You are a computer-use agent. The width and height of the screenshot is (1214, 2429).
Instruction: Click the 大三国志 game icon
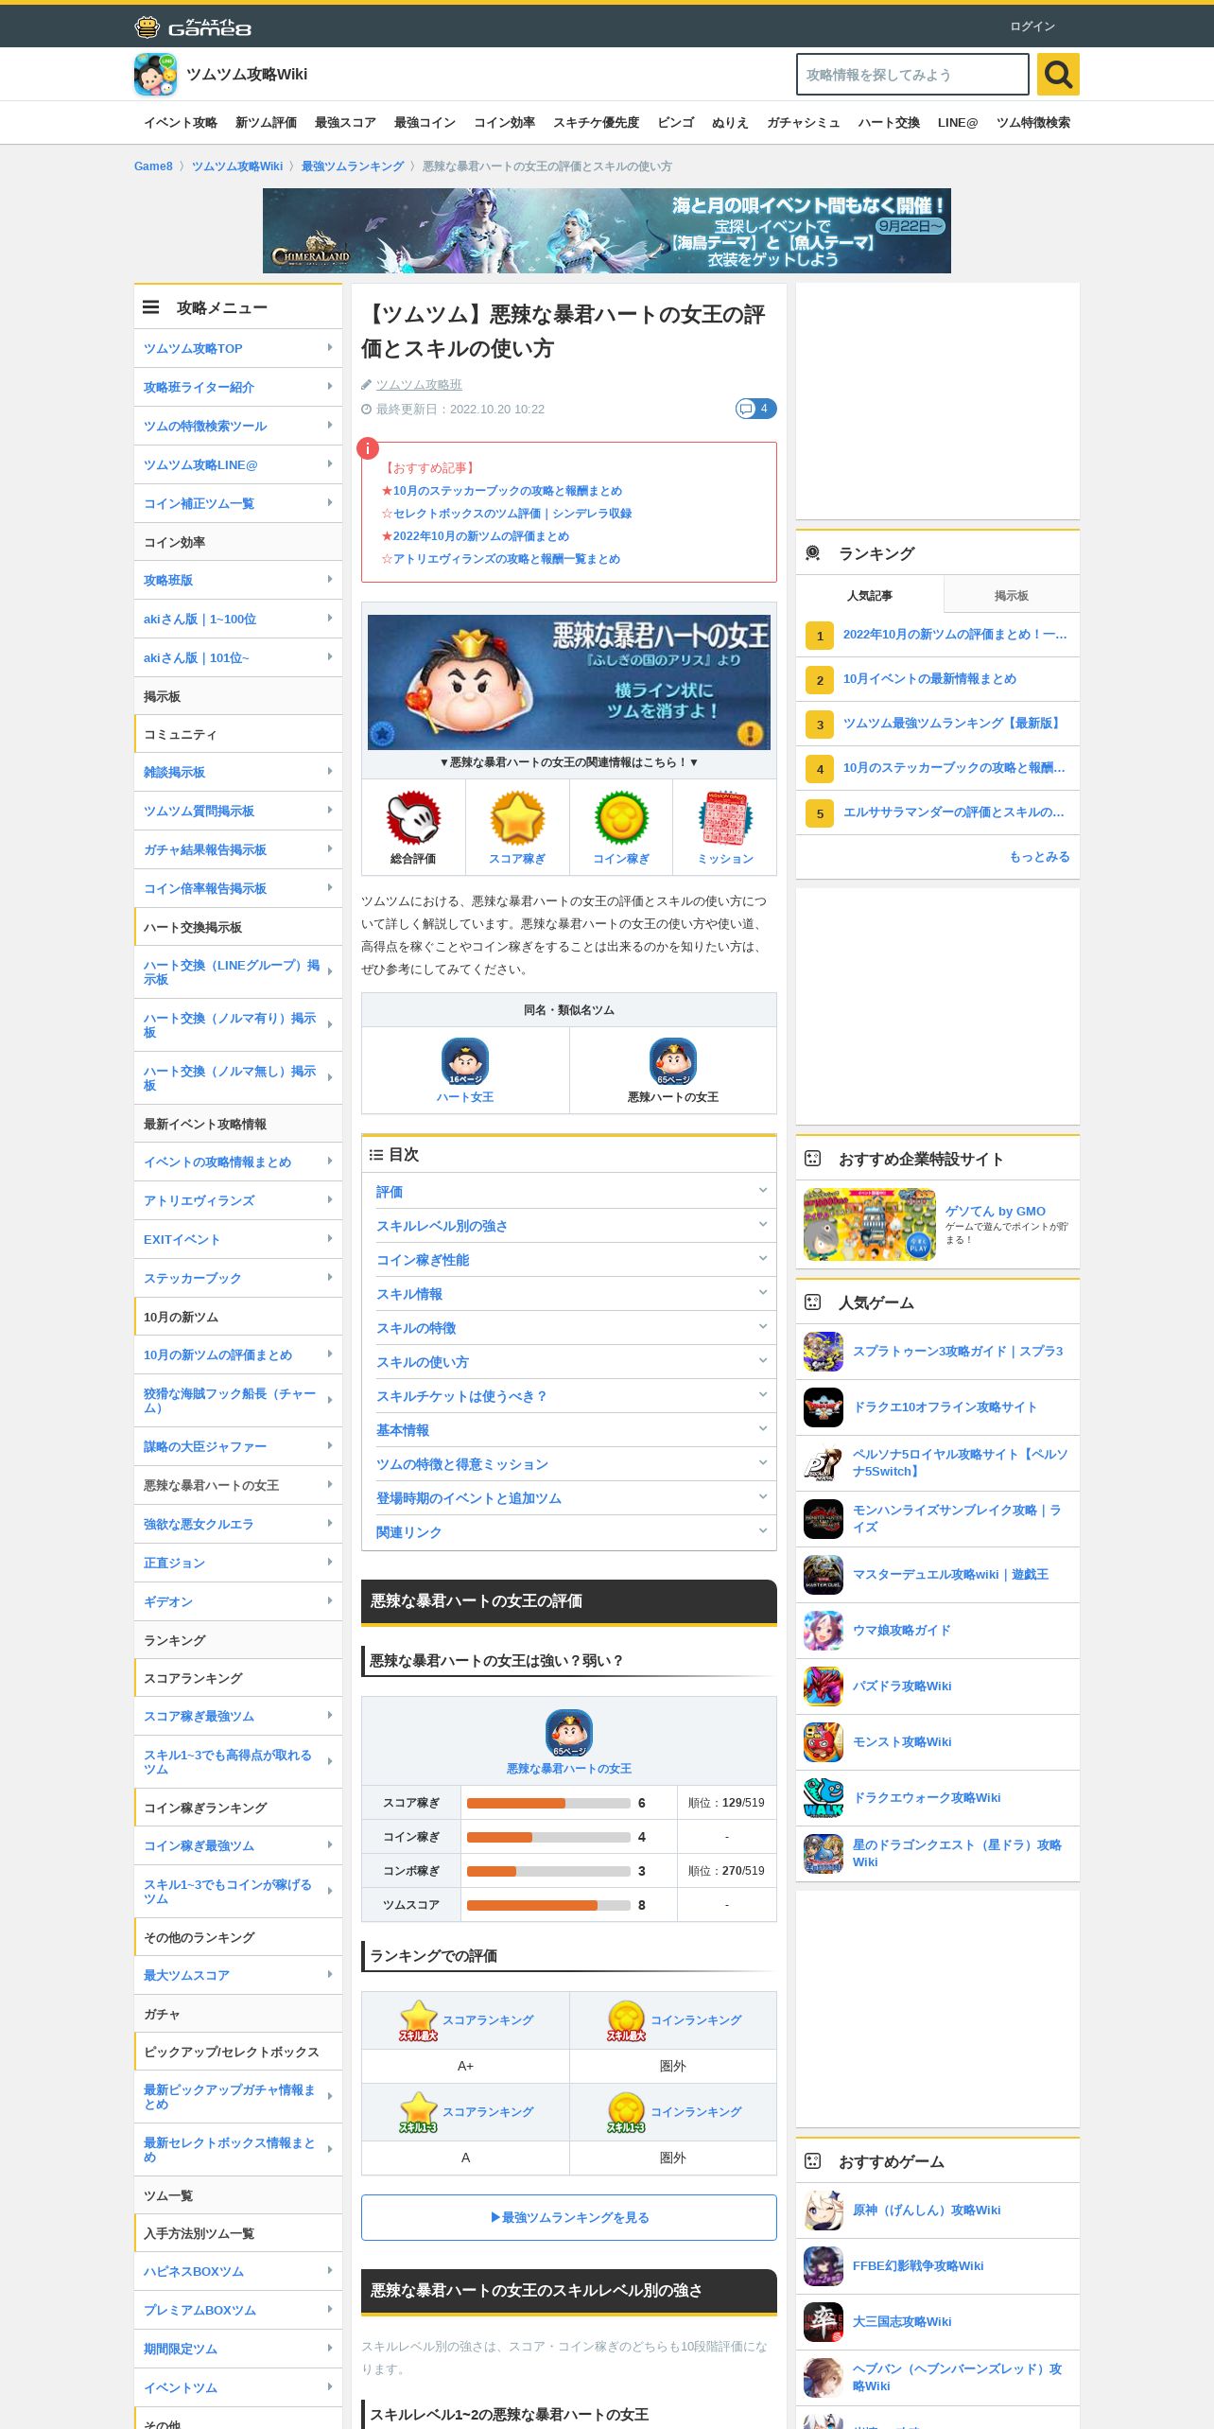(x=824, y=2322)
